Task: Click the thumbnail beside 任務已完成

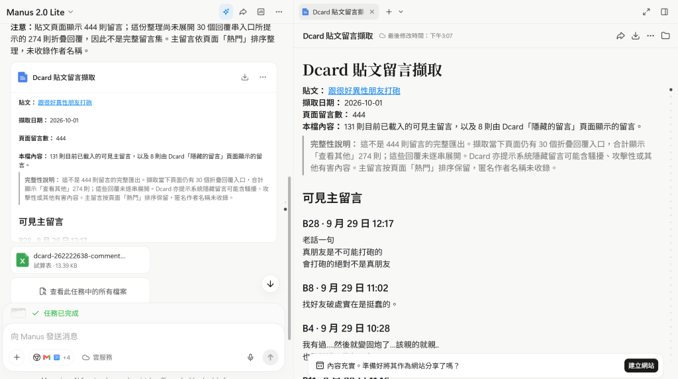Action: (18, 314)
